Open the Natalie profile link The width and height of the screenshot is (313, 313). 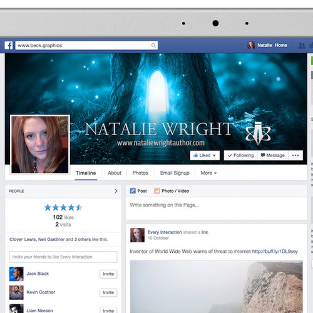[264, 45]
